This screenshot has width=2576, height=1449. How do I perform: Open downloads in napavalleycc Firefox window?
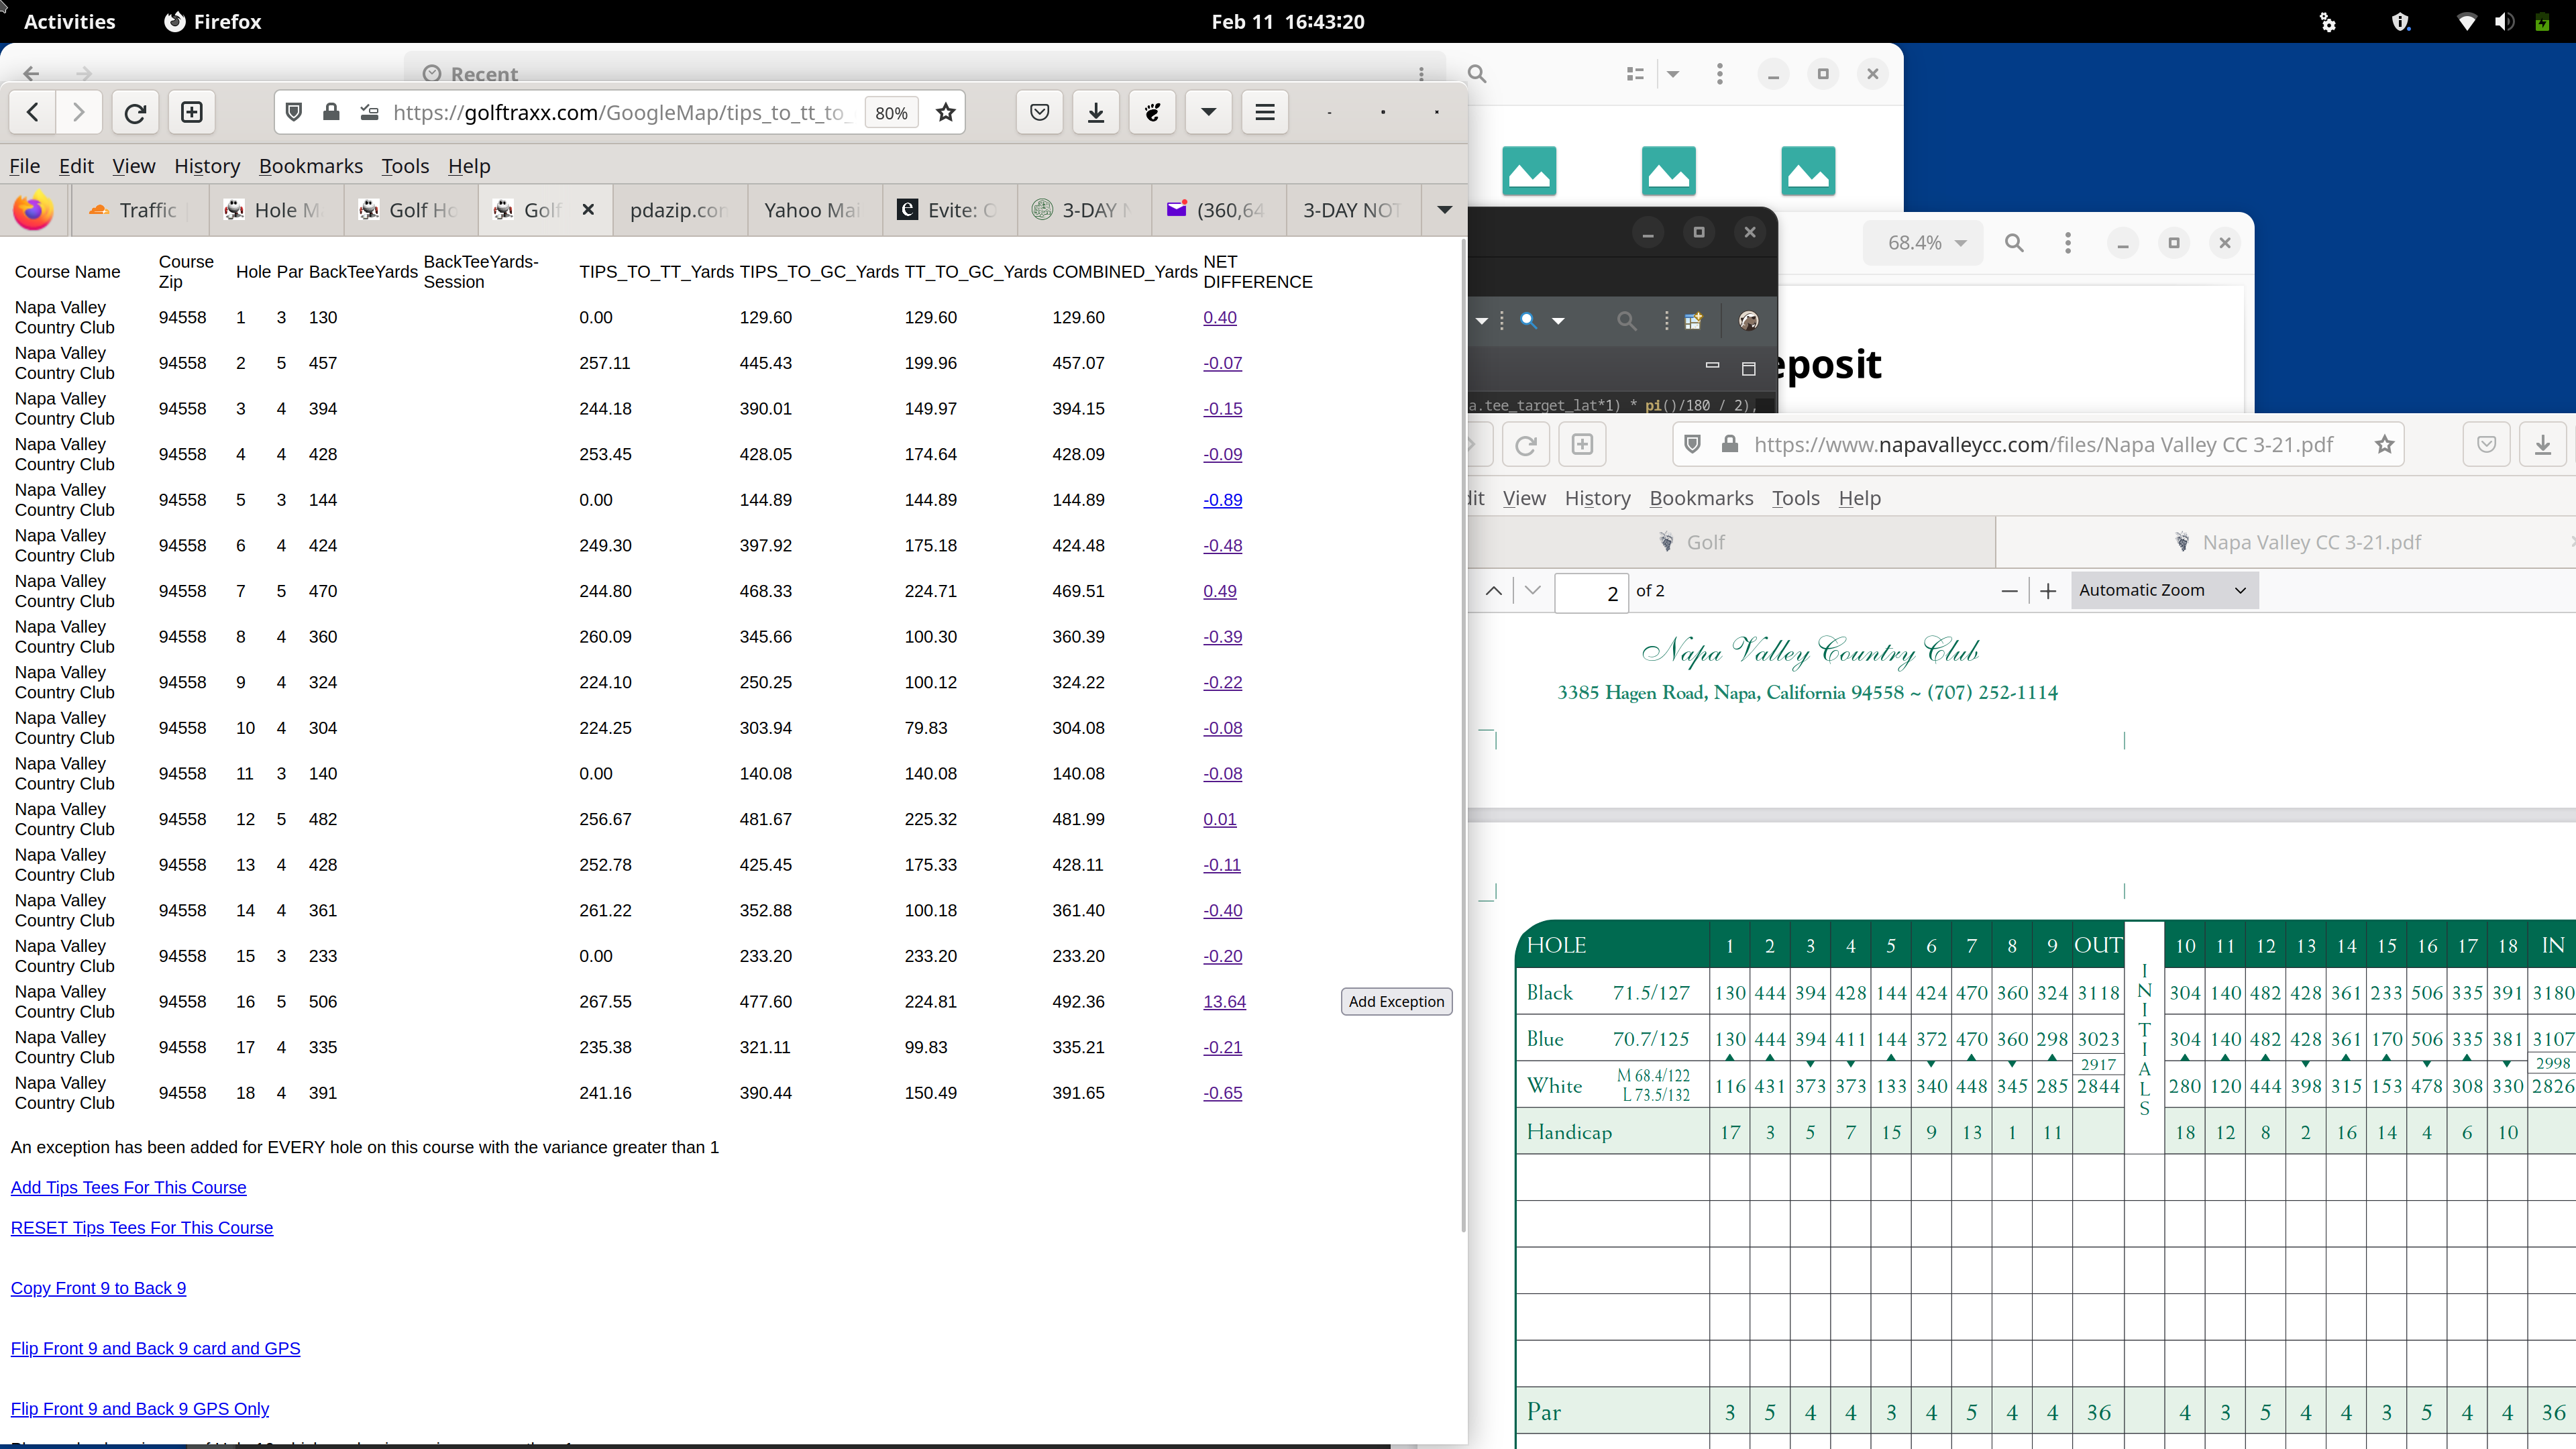pyautogui.click(x=2542, y=445)
